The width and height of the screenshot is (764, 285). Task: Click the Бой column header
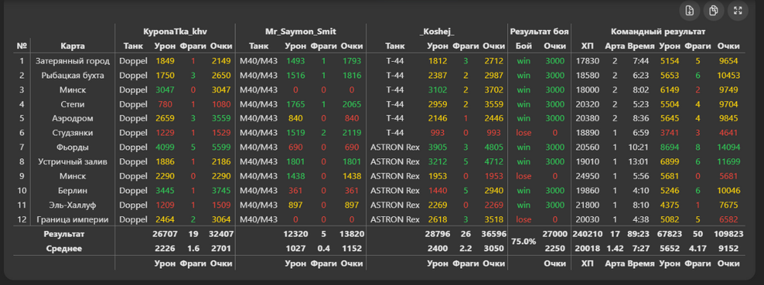click(x=524, y=47)
